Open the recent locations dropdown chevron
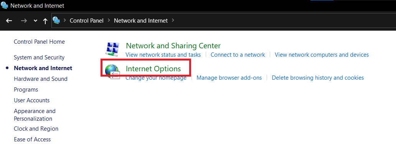The image size is (396, 159). (36, 21)
